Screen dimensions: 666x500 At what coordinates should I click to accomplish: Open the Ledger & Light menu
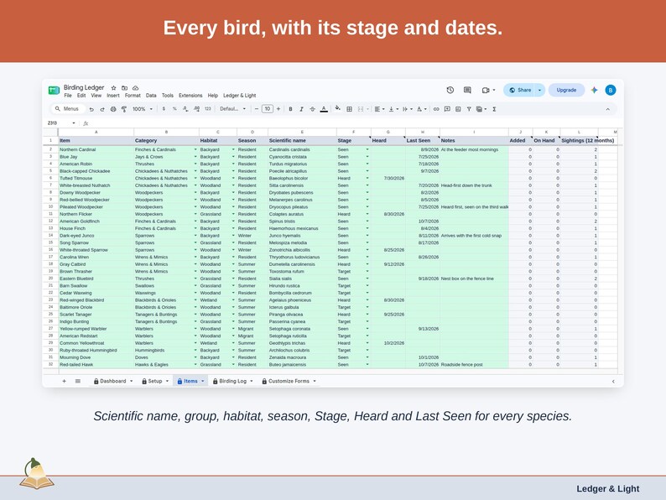pyautogui.click(x=240, y=96)
